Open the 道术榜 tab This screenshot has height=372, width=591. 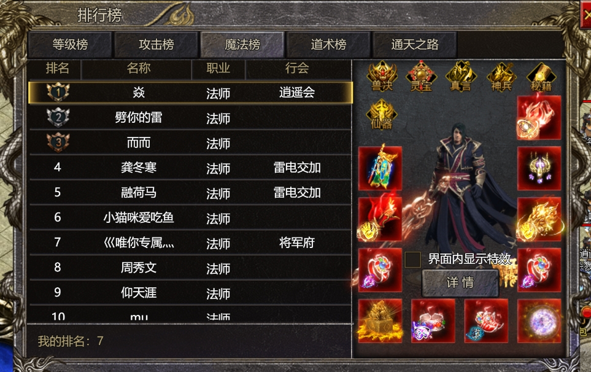pos(328,44)
